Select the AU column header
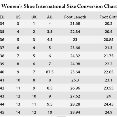117x117 pixels. pyautogui.click(x=50, y=17)
